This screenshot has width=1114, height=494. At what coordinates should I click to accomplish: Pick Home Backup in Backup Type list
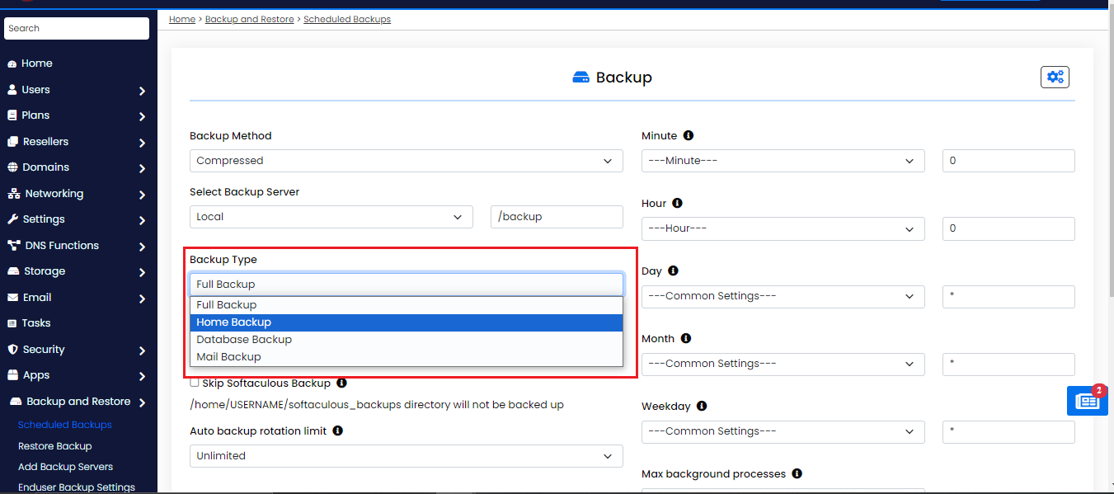233,322
